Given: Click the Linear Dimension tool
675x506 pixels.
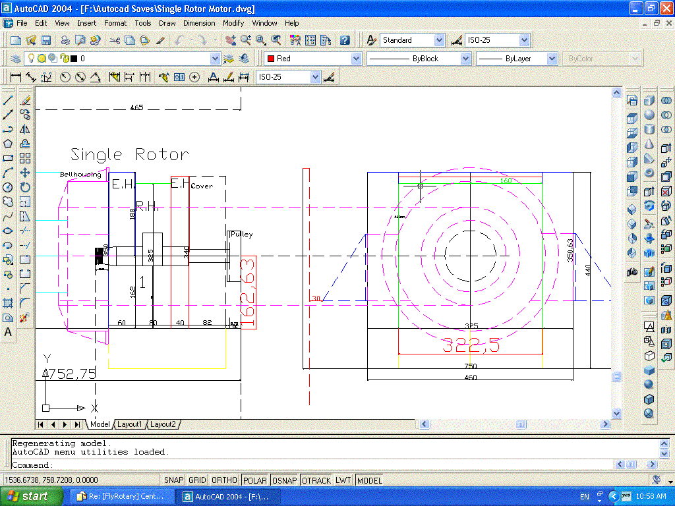Looking at the screenshot, I should (x=15, y=77).
